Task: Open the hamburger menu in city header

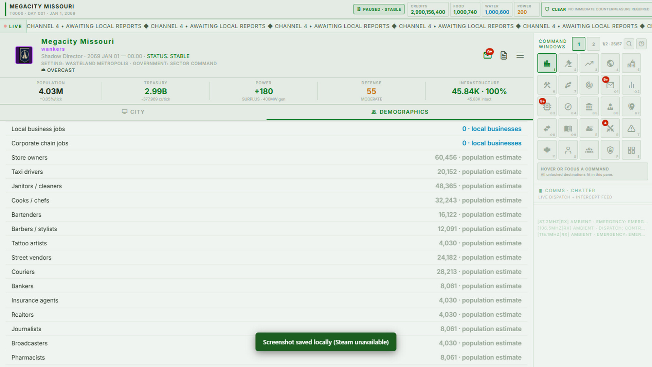Action: [x=520, y=55]
